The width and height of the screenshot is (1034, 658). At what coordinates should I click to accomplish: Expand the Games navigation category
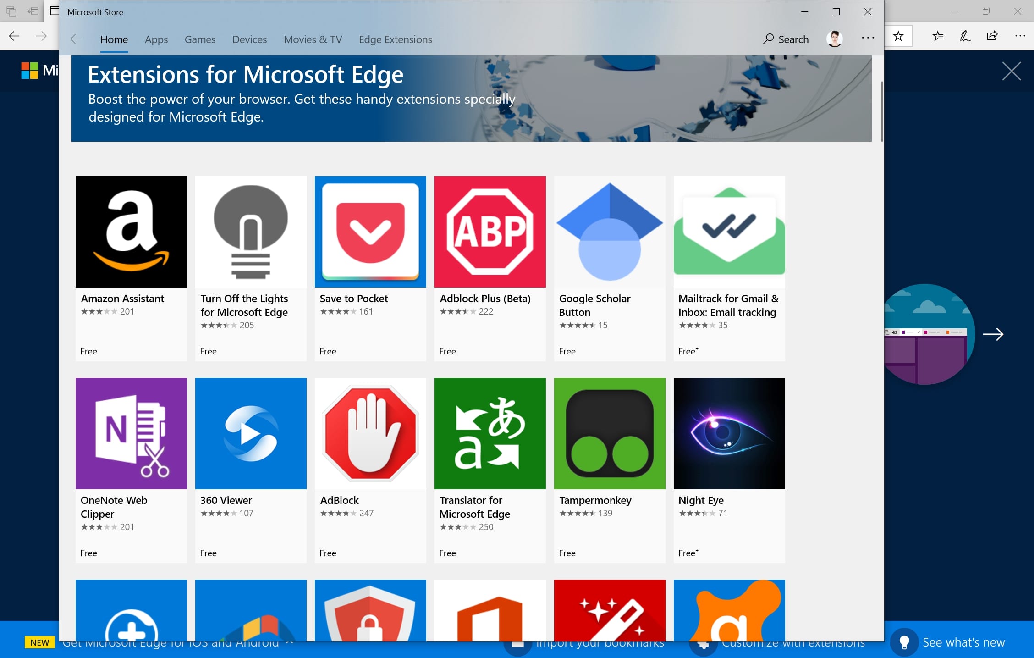[199, 39]
